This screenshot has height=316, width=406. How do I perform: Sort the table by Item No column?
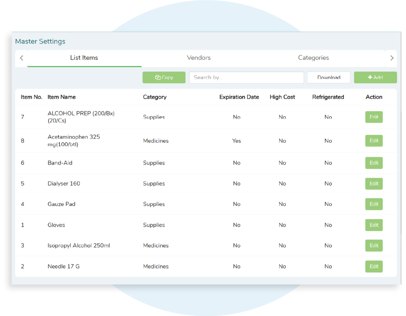[31, 97]
